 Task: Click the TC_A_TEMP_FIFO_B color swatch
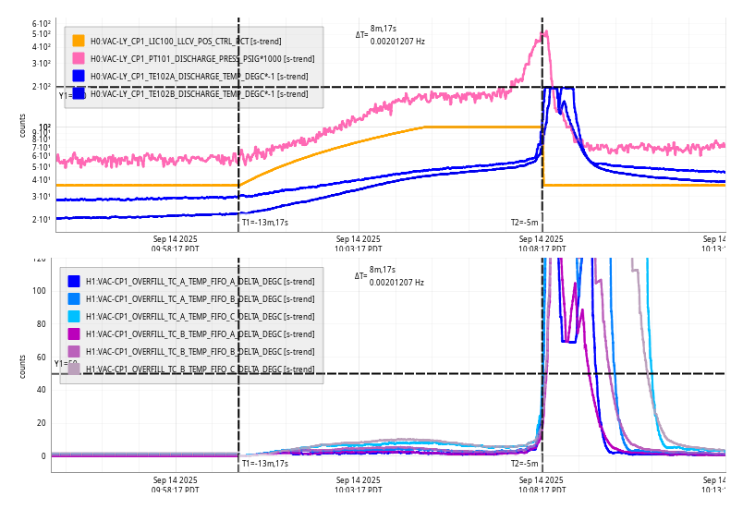[x=74, y=299]
